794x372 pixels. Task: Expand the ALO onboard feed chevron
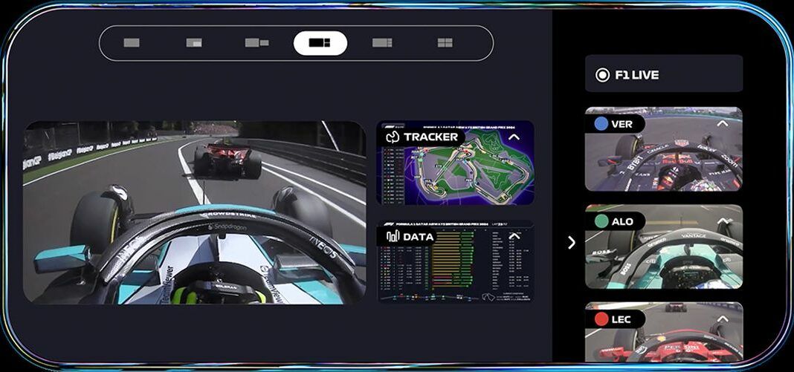click(723, 221)
